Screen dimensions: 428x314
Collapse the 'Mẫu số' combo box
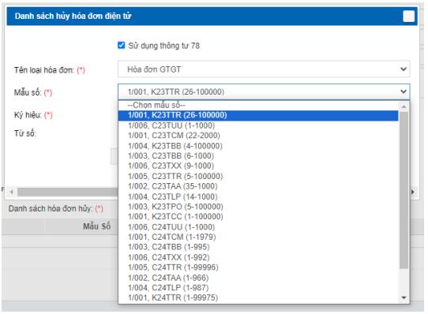click(264, 92)
